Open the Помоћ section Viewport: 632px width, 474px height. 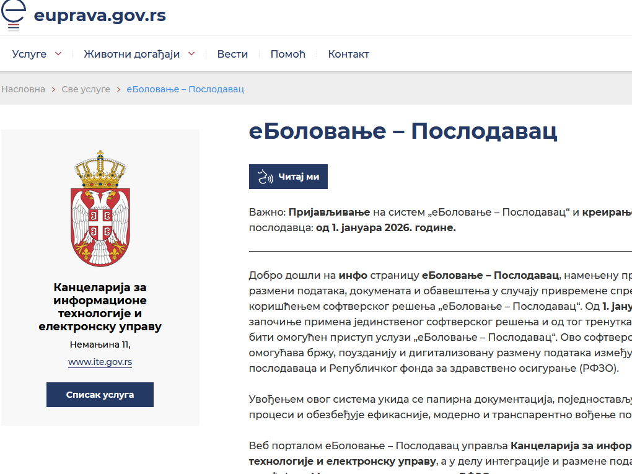pos(288,54)
